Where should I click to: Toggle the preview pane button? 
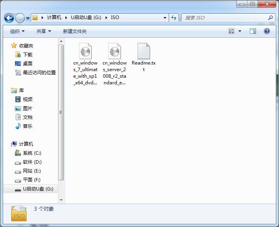[253, 31]
